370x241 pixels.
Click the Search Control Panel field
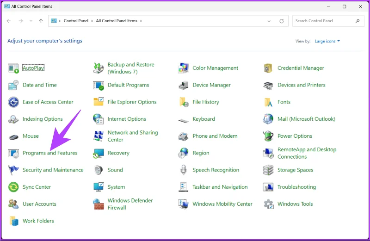[x=328, y=21]
